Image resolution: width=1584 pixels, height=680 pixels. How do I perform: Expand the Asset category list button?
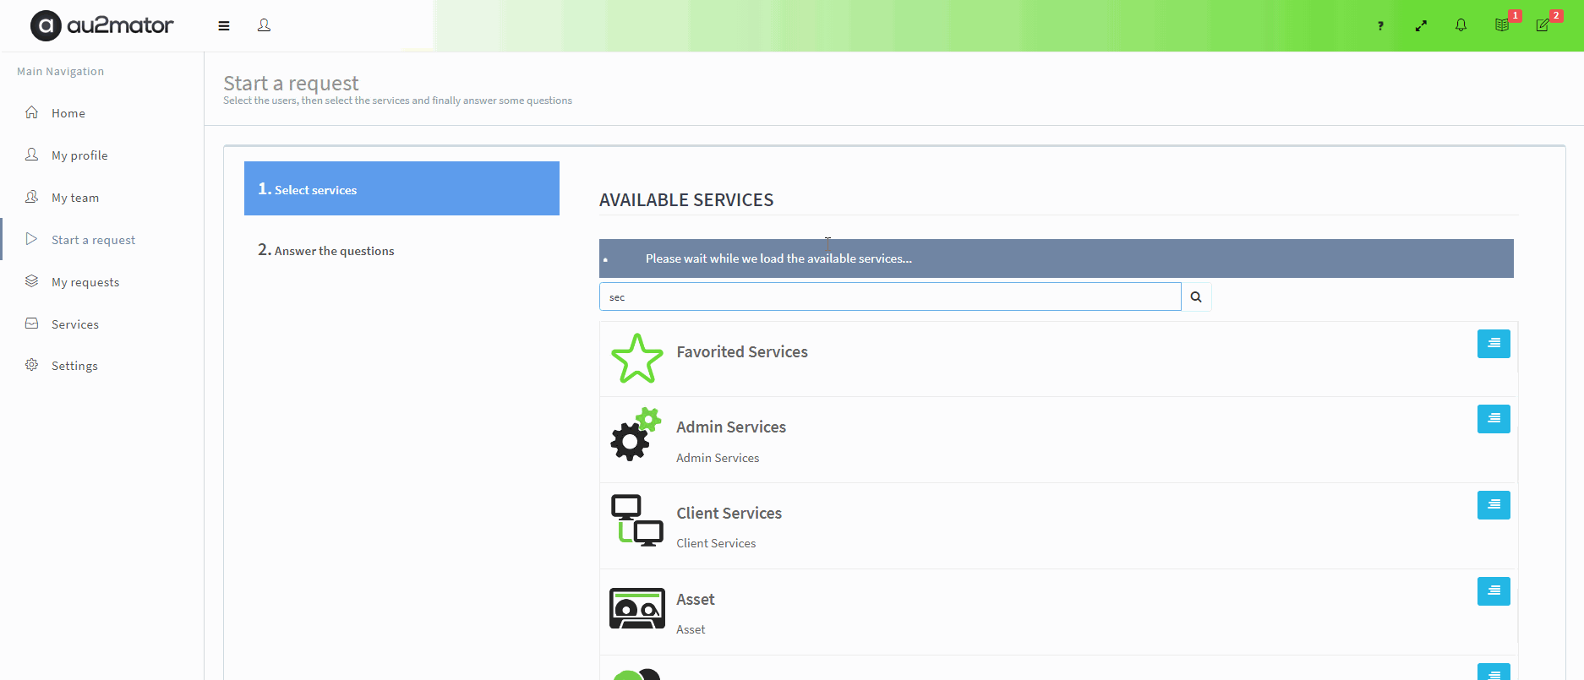[x=1494, y=591]
